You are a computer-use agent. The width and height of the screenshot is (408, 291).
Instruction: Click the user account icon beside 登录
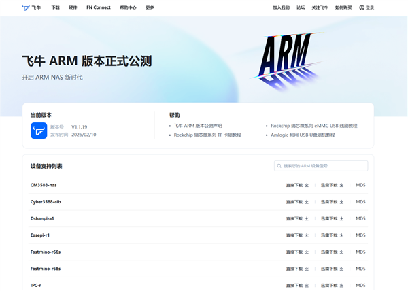tap(362, 7)
